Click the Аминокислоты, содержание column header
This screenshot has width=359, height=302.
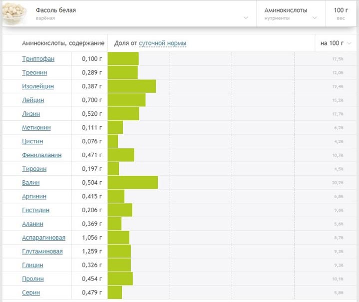point(63,43)
